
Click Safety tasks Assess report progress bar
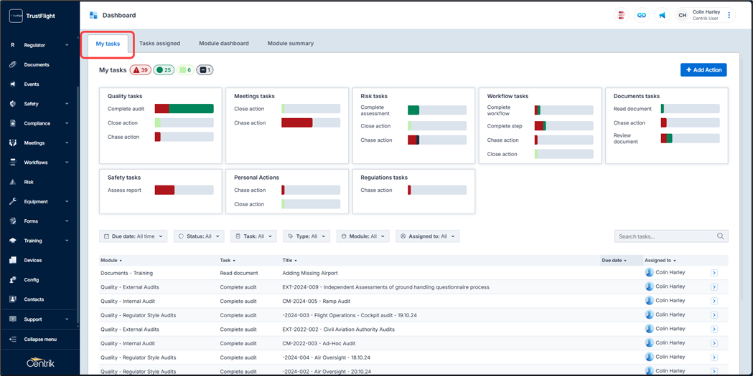[x=184, y=191]
